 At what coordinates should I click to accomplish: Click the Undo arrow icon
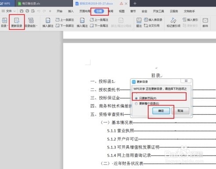click(x=39, y=11)
